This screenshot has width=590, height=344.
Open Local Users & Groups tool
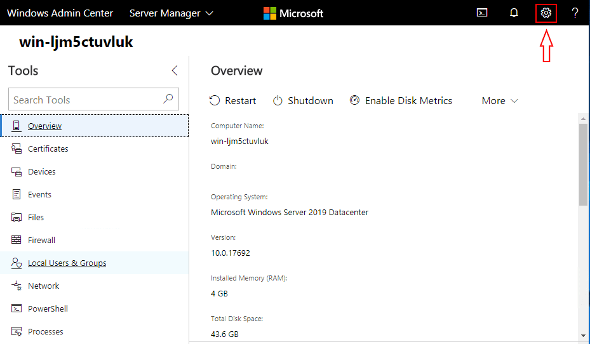pyautogui.click(x=67, y=263)
